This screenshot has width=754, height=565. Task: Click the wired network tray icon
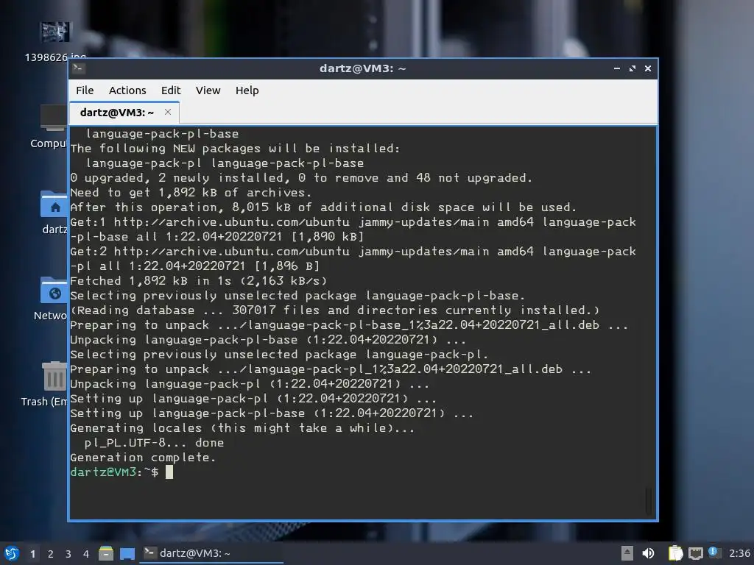[x=695, y=553]
